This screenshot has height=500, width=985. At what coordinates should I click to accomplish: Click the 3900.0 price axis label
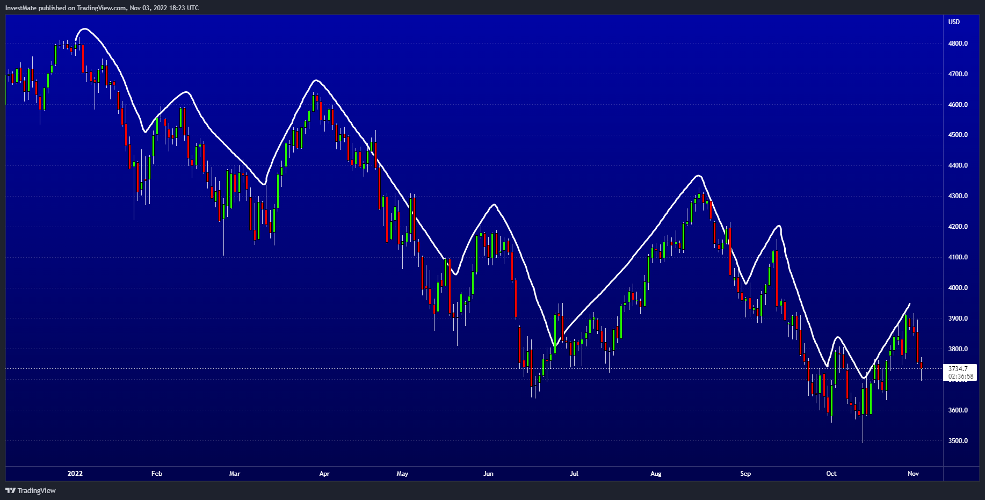958,318
